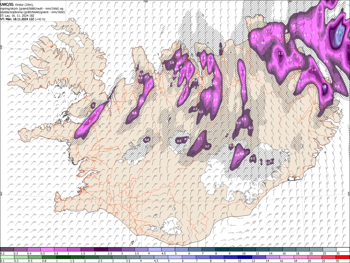This screenshot has width=350, height=263.
Task: Click the 20W longitude label
Action: pyautogui.click(x=145, y=1)
